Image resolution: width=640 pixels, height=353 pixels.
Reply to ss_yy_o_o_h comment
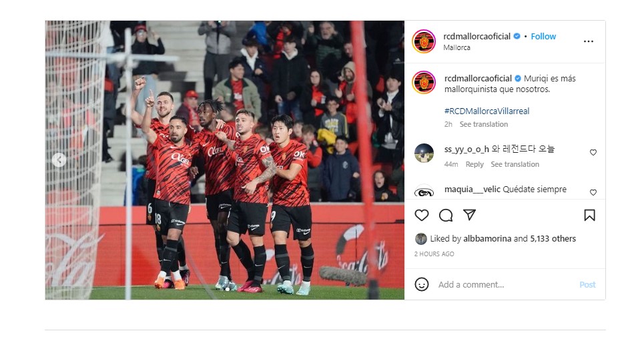click(x=474, y=164)
